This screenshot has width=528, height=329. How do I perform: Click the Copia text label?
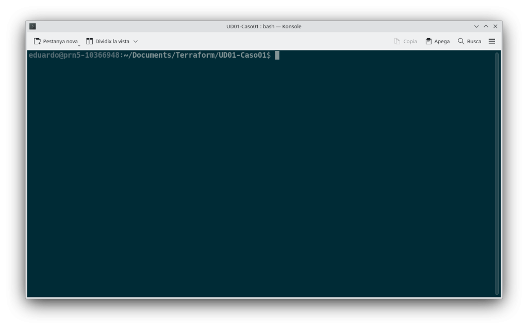point(410,41)
